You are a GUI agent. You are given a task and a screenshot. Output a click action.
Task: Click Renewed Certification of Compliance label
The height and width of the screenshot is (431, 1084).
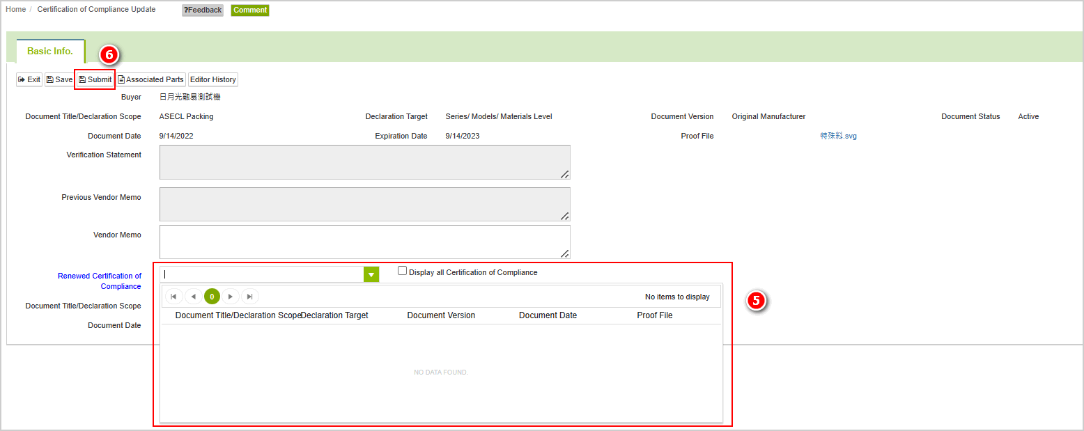(100, 281)
